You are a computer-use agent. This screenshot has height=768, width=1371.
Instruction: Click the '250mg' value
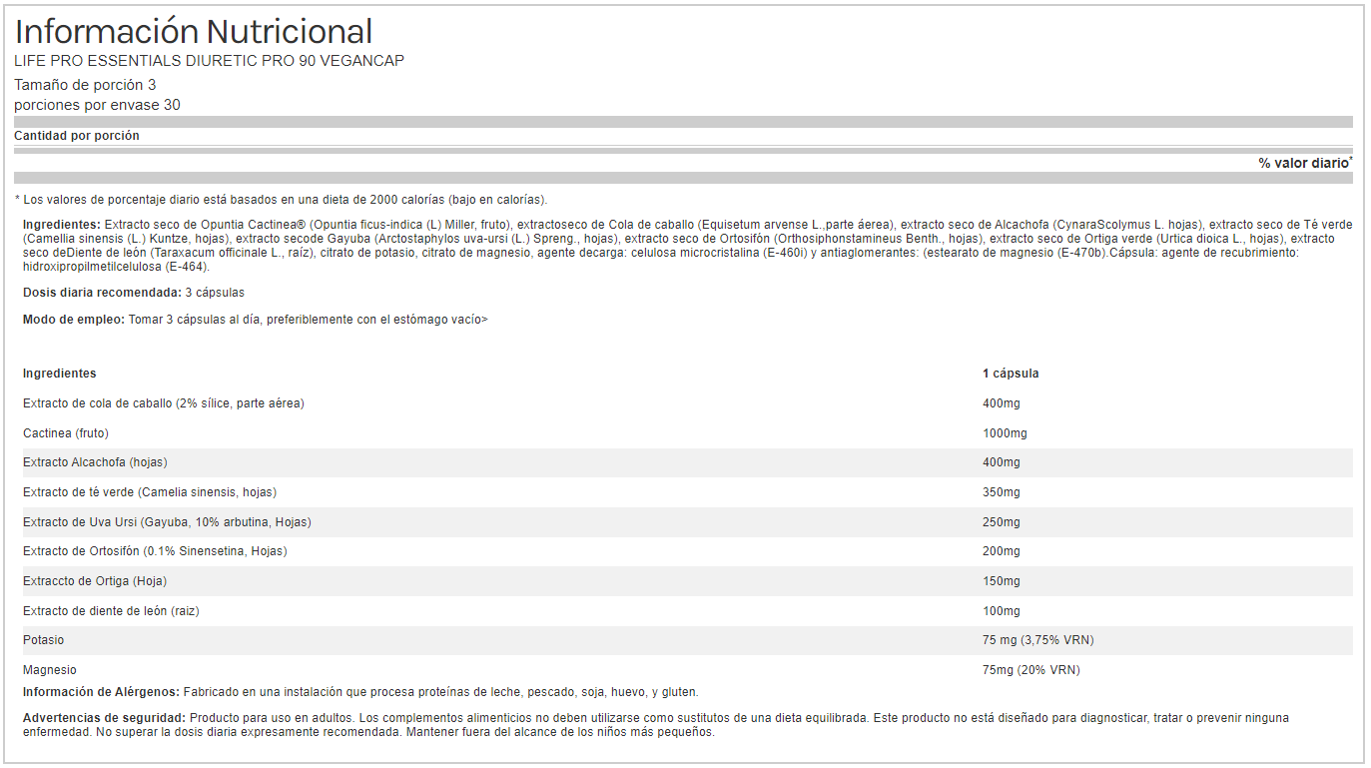(1002, 522)
